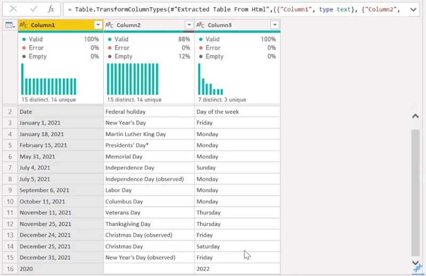Select the cell "Veterans Day"
Viewport: 426px width, 276px height.
(x=149, y=213)
